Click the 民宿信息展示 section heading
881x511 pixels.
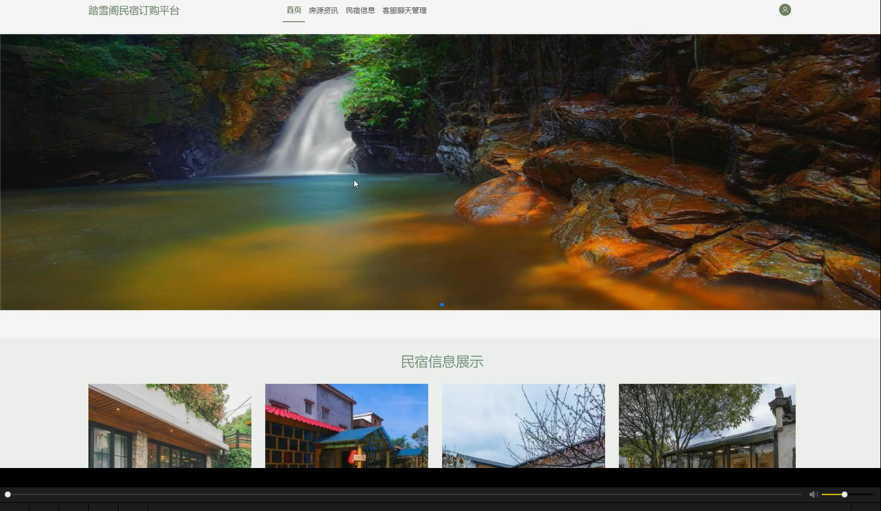(x=441, y=361)
